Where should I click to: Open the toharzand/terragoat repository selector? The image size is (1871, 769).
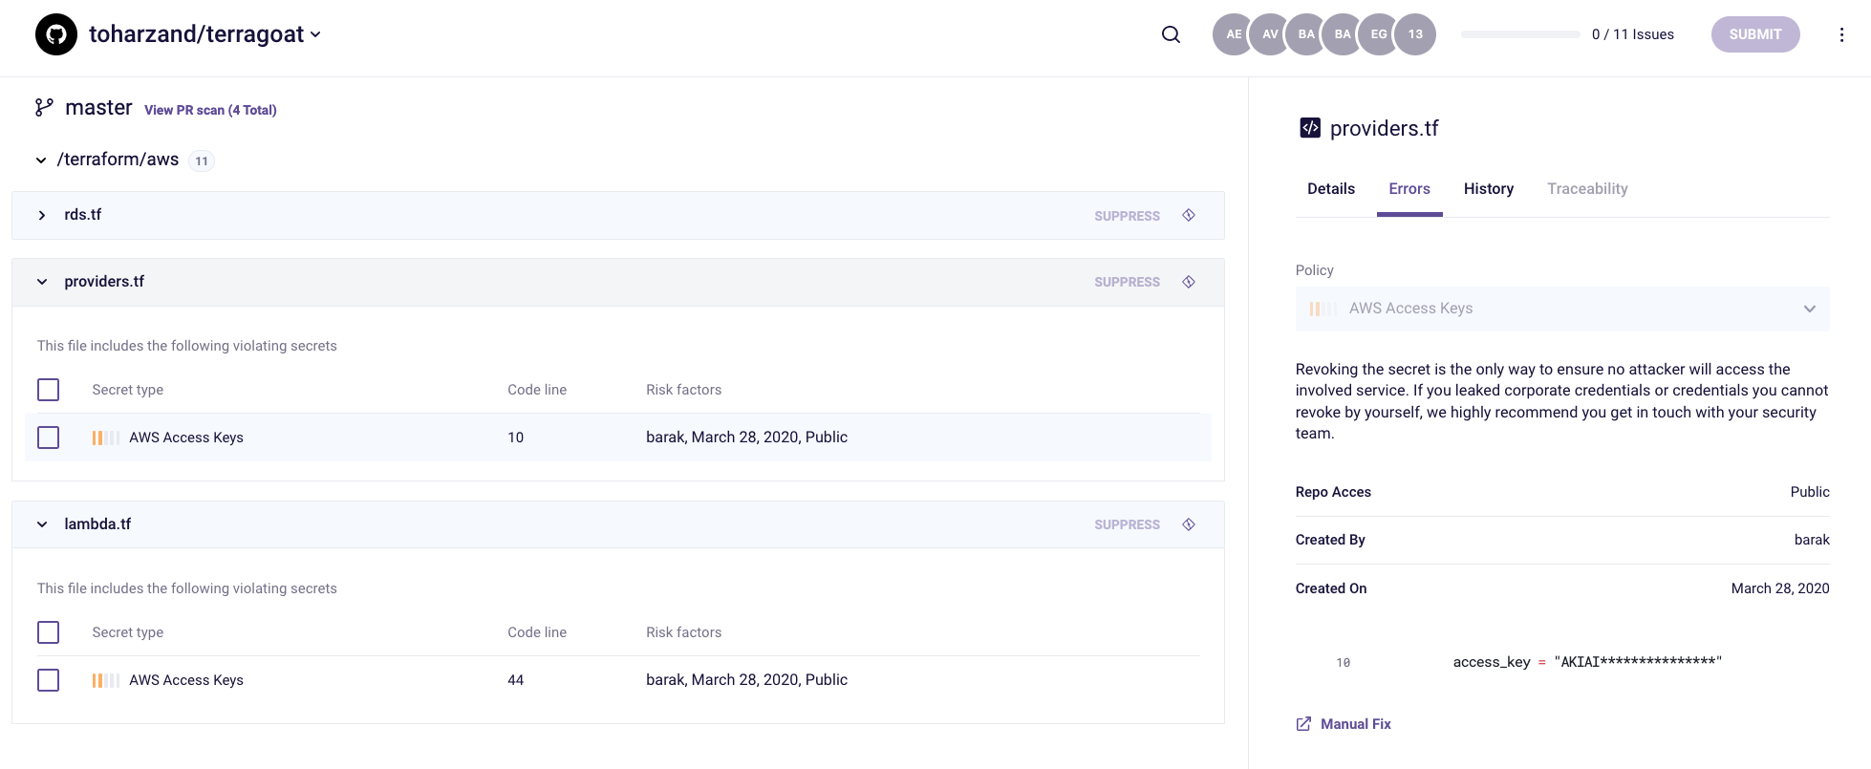(x=205, y=34)
